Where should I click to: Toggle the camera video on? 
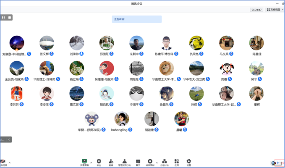click(3, 162)
